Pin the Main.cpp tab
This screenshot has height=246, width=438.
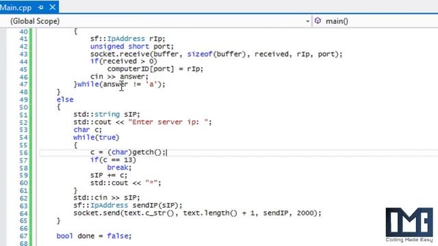click(x=41, y=8)
